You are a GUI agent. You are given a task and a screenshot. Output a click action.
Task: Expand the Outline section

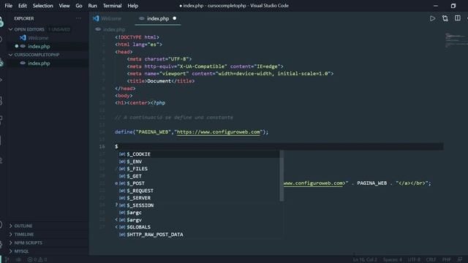click(11, 226)
